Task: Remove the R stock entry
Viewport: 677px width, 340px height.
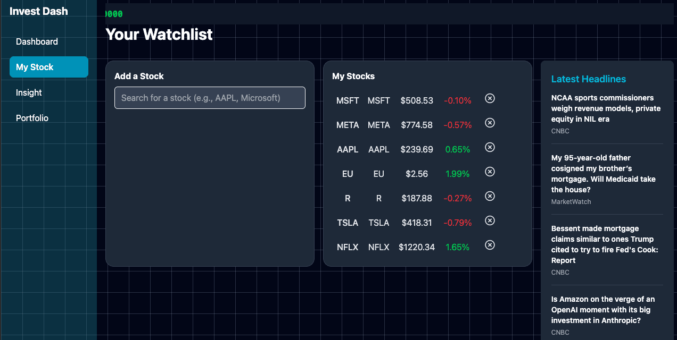Action: 490,196
